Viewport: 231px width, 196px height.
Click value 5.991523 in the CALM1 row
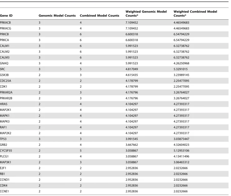pos(132,46)
